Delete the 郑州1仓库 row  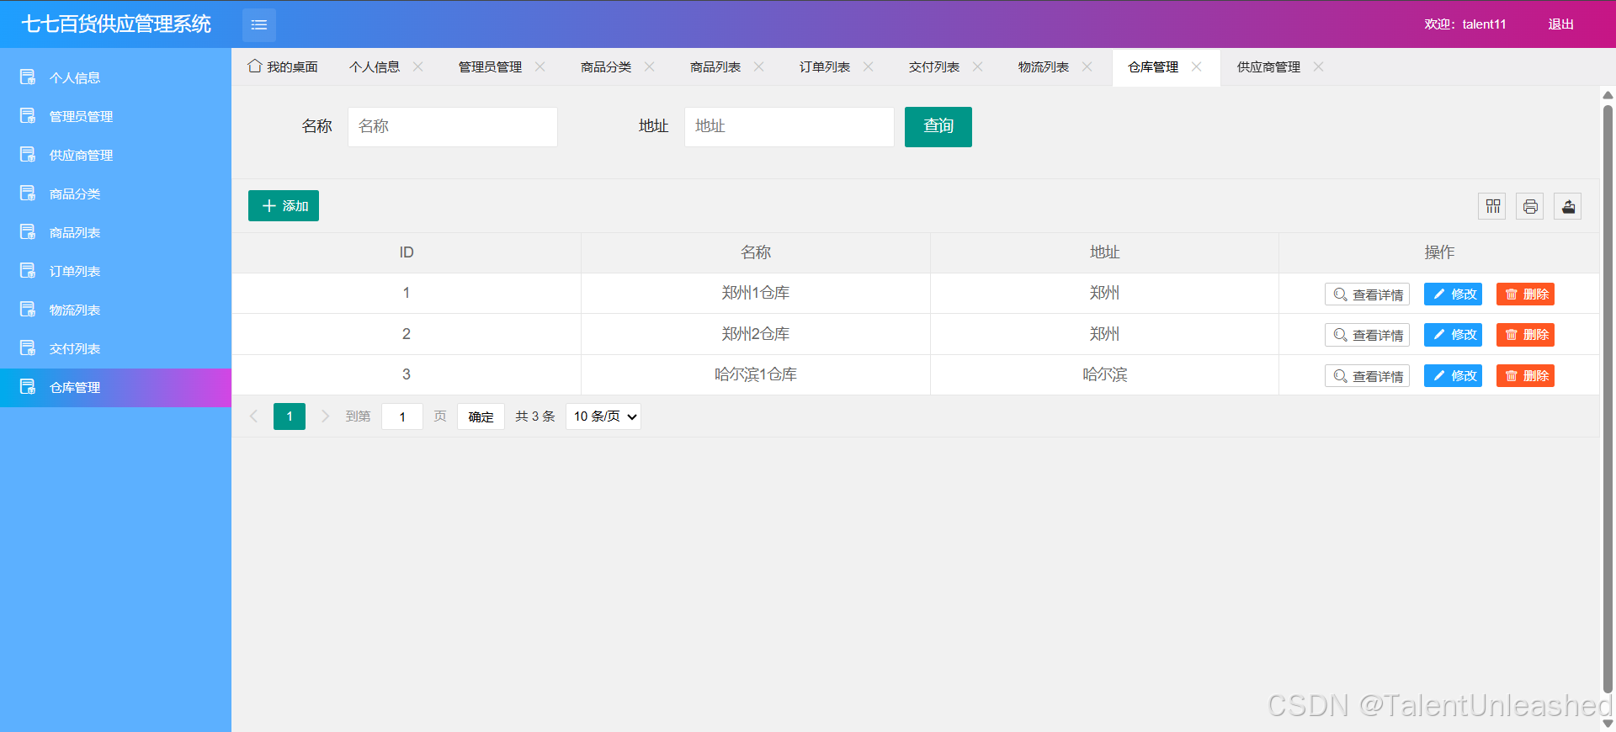(x=1525, y=294)
